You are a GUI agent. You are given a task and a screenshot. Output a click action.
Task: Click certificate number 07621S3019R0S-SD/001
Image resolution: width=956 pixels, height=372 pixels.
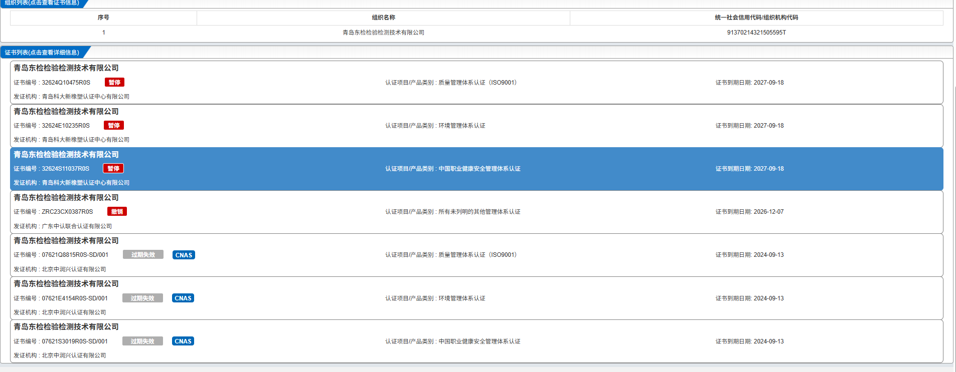point(75,341)
